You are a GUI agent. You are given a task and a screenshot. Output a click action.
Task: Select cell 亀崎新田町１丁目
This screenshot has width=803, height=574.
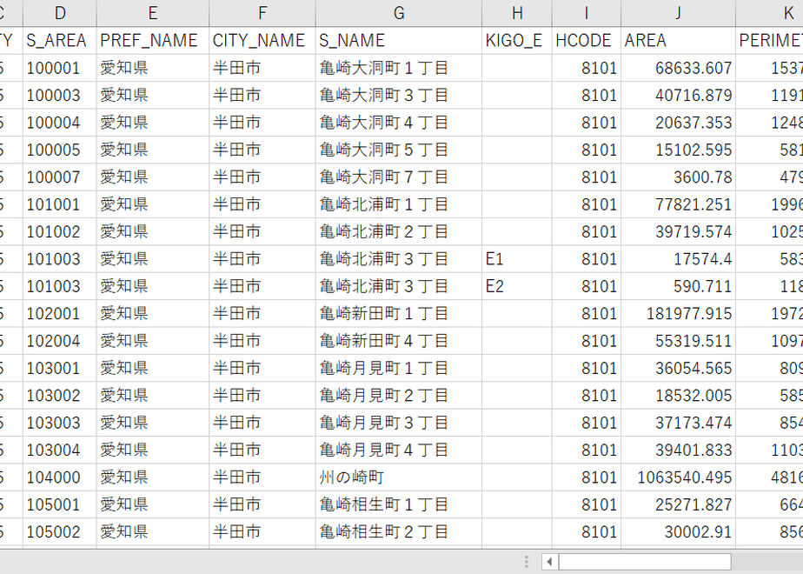click(x=398, y=313)
